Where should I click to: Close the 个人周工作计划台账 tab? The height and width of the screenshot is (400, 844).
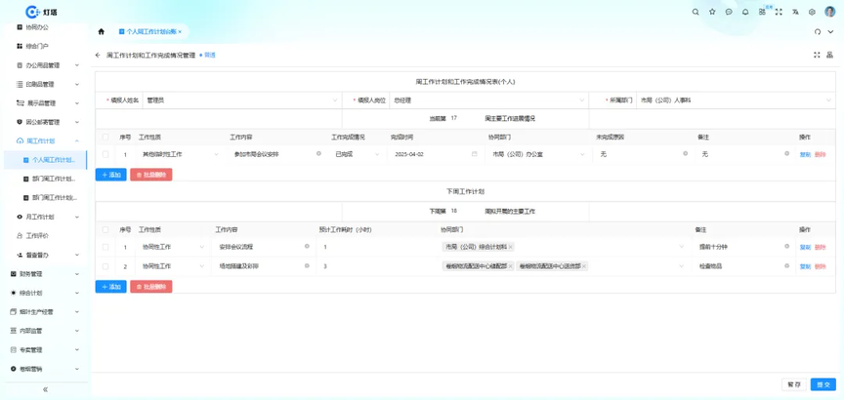pyautogui.click(x=180, y=32)
